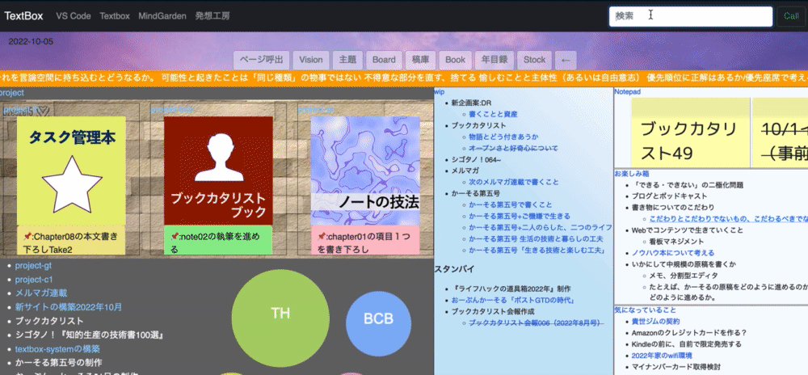Click the left arrow ← button
808x375 pixels.
(566, 60)
